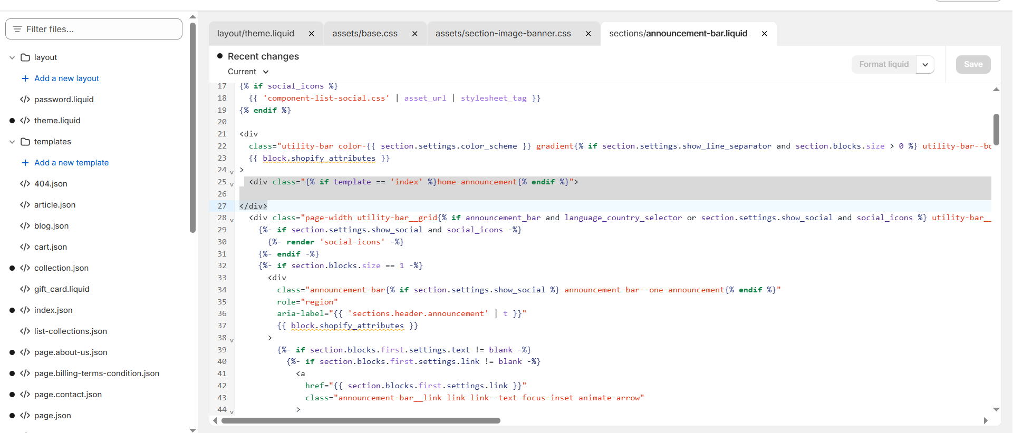This screenshot has height=433, width=1013.
Task: Click the templates folder icon
Action: pyautogui.click(x=25, y=142)
